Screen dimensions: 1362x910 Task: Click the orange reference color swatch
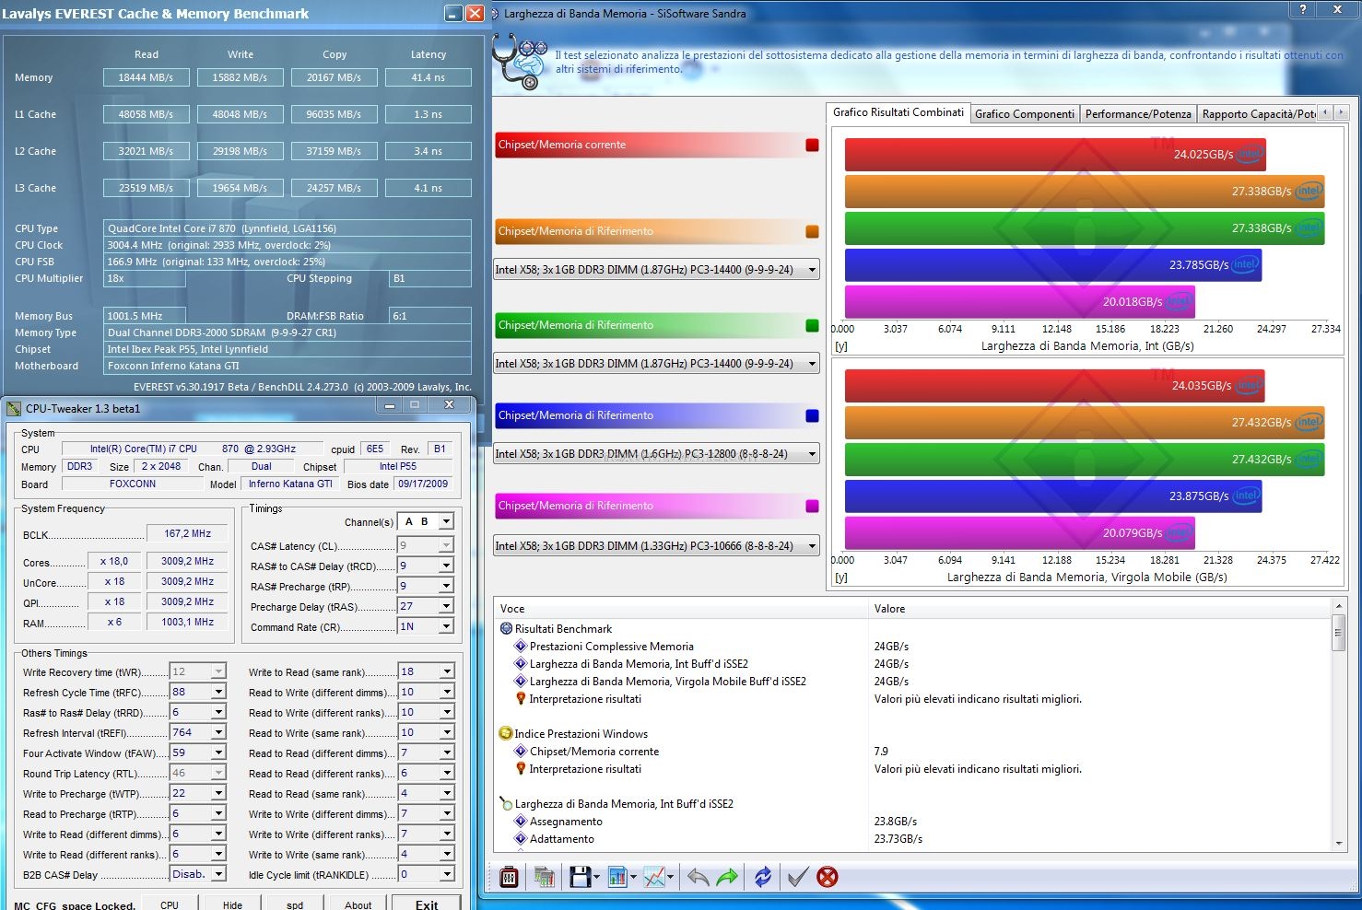click(x=812, y=231)
